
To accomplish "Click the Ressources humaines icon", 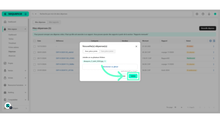I will (x=5, y=85).
